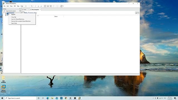Close the Home tab
178x100 pixels.
click(x=28, y=10)
